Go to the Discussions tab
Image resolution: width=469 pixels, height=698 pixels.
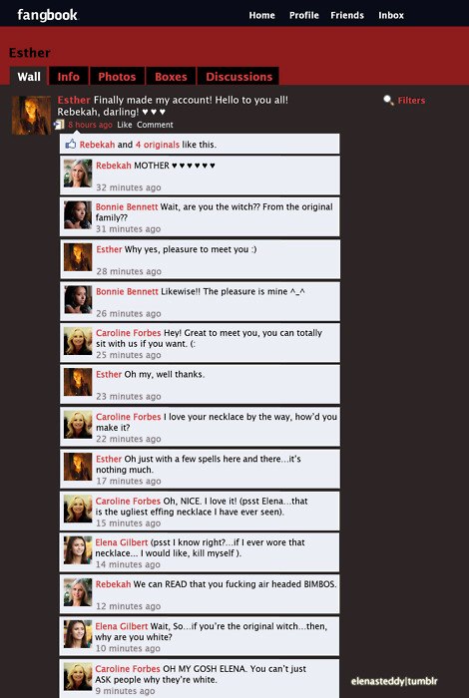tap(238, 77)
